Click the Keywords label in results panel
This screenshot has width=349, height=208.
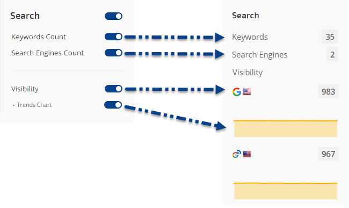pyautogui.click(x=250, y=37)
